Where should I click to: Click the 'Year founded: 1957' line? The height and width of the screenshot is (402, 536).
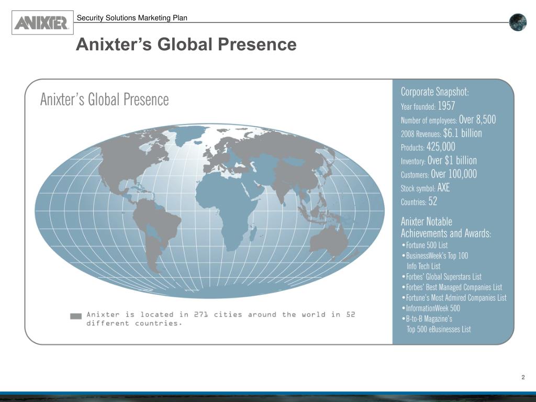pyautogui.click(x=428, y=106)
